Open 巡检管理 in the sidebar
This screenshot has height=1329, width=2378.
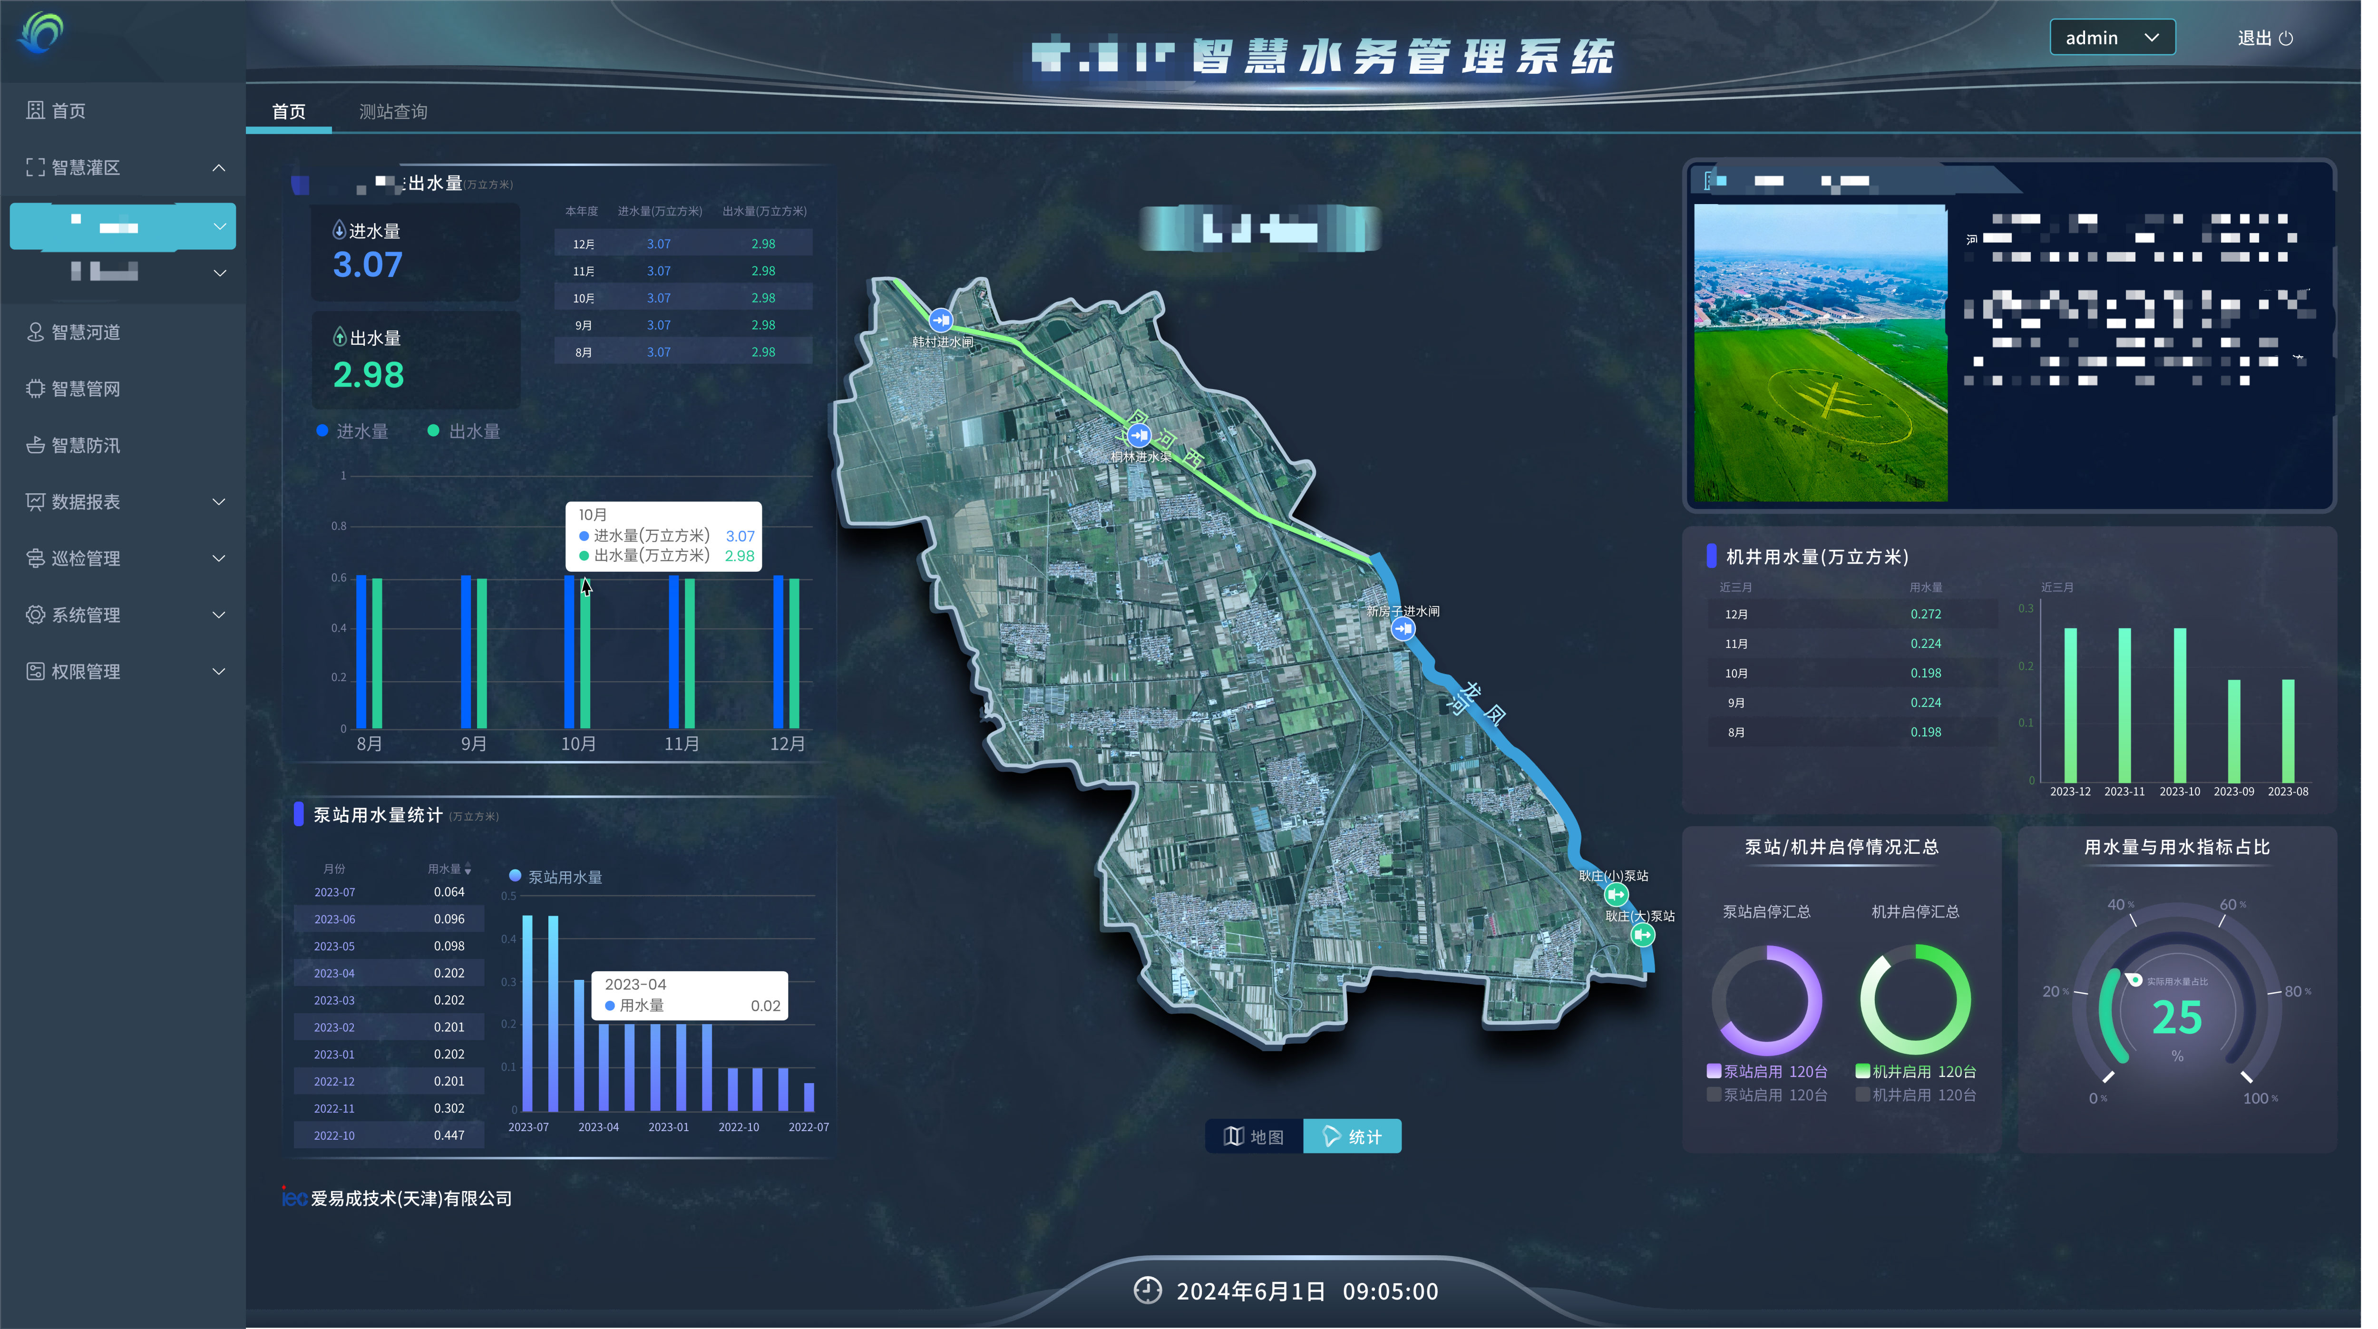point(123,558)
